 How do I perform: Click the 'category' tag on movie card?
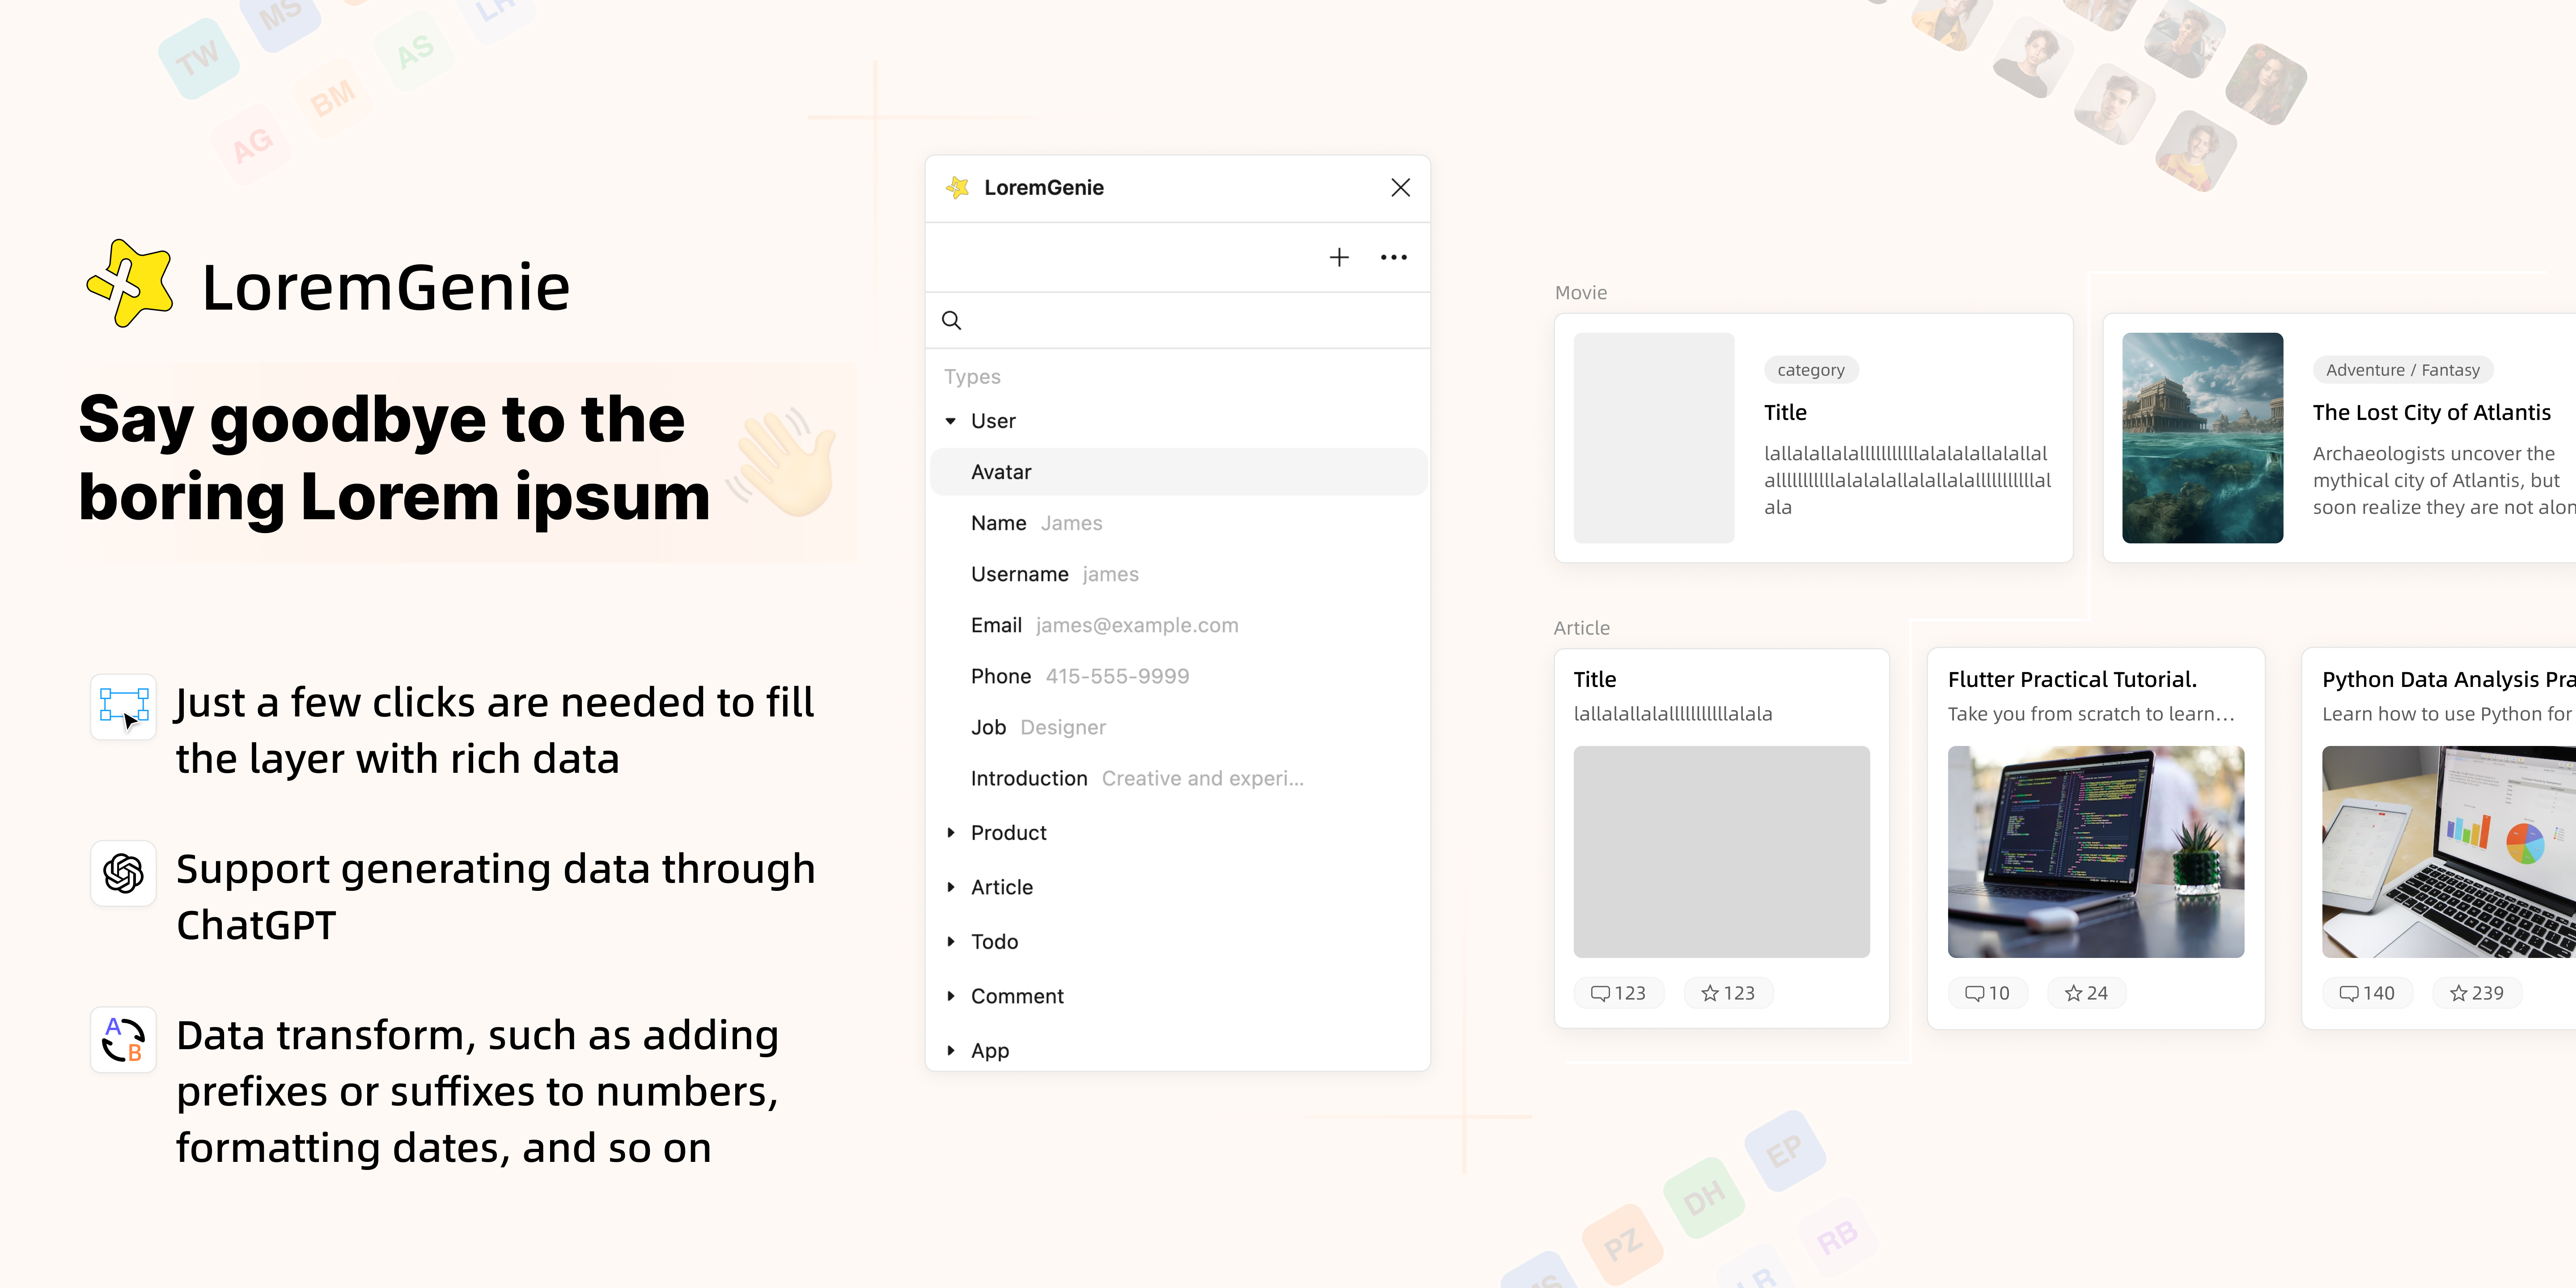[1811, 370]
